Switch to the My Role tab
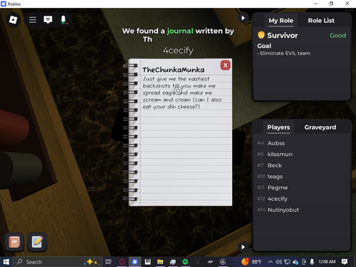 [x=281, y=21]
